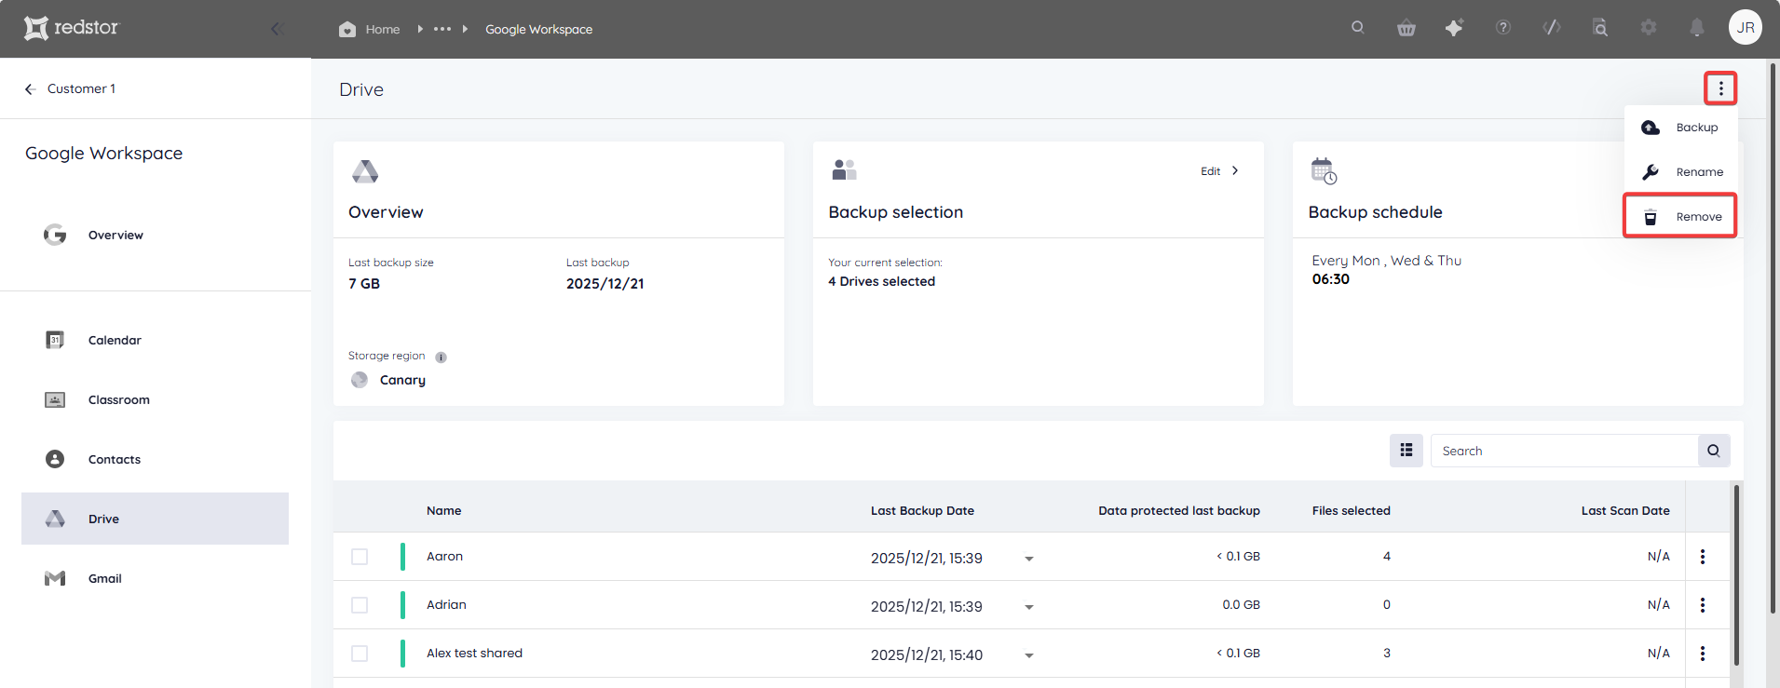Screen dimensions: 1780x688
Task: Click the Customer 1 back link
Action: (81, 88)
